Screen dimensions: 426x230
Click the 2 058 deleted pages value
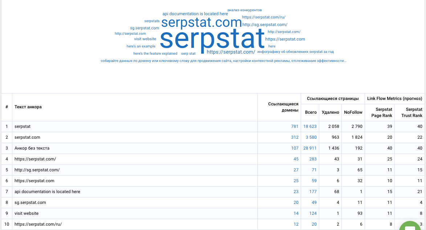click(334, 126)
